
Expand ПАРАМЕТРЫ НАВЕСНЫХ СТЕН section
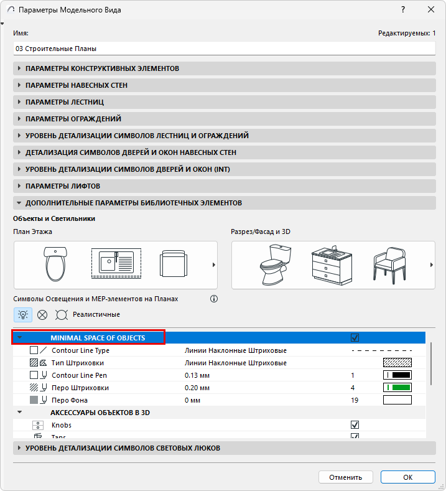click(225, 85)
